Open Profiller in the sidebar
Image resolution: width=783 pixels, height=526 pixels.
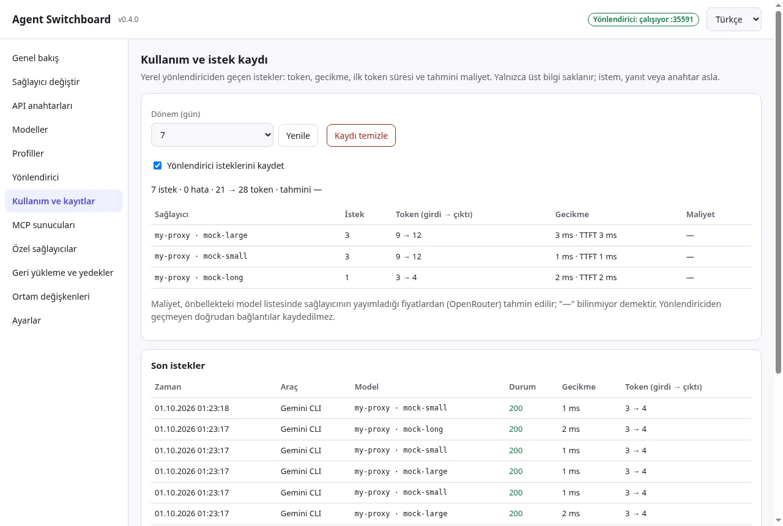point(64,154)
